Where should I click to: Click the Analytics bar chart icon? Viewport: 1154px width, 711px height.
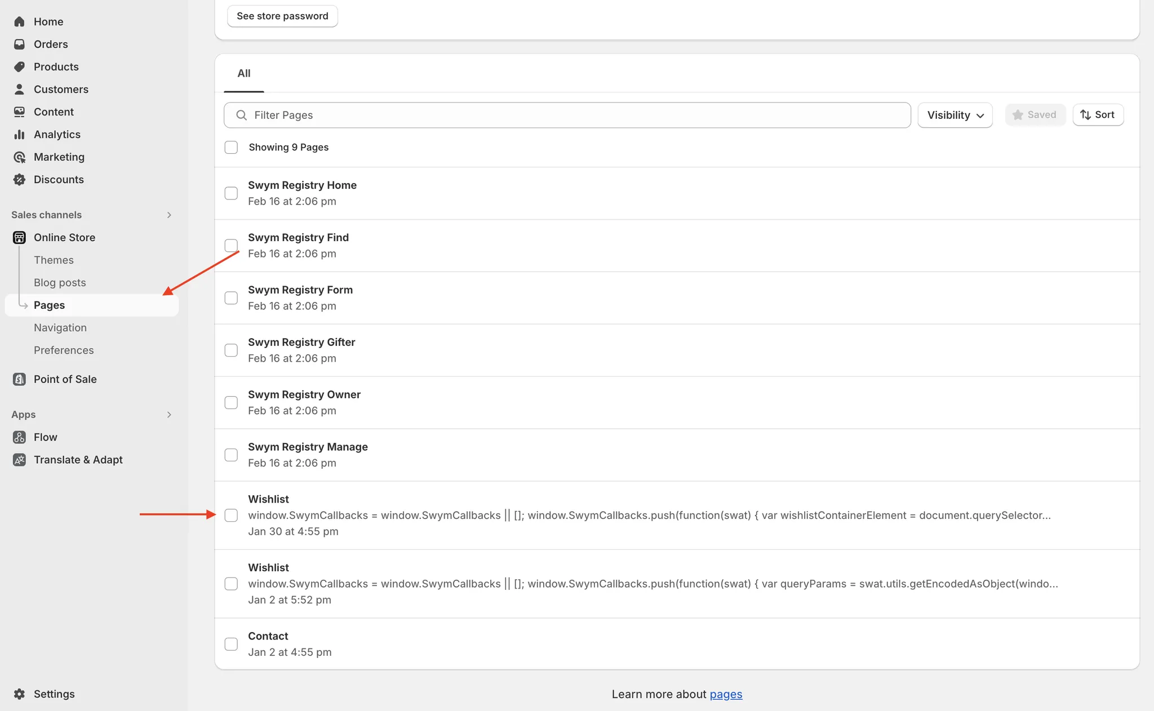point(19,134)
